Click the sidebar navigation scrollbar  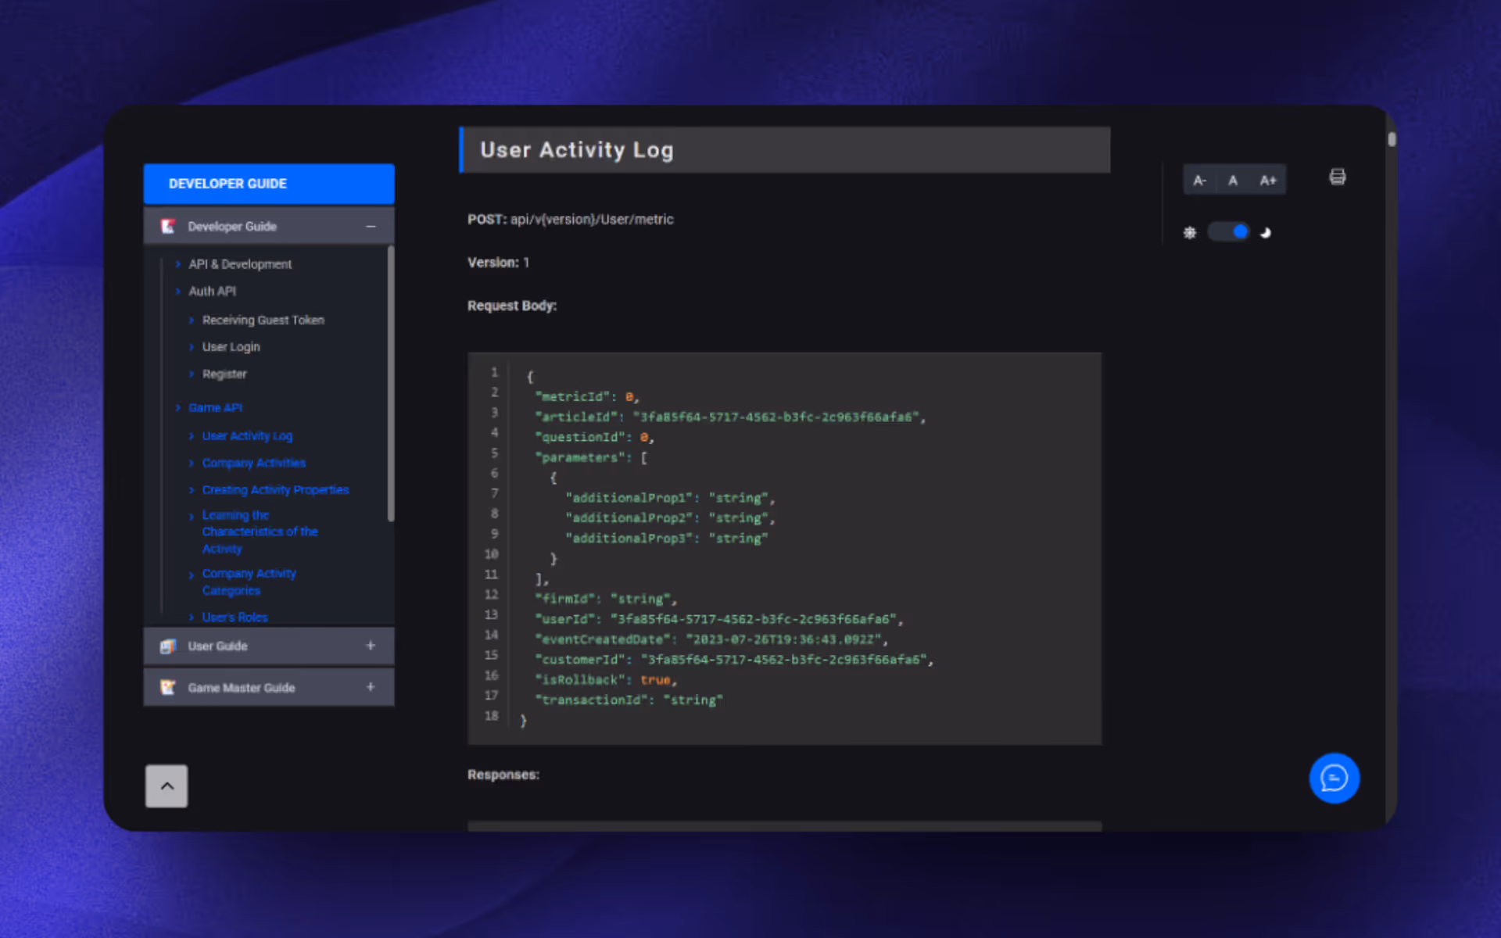390,383
